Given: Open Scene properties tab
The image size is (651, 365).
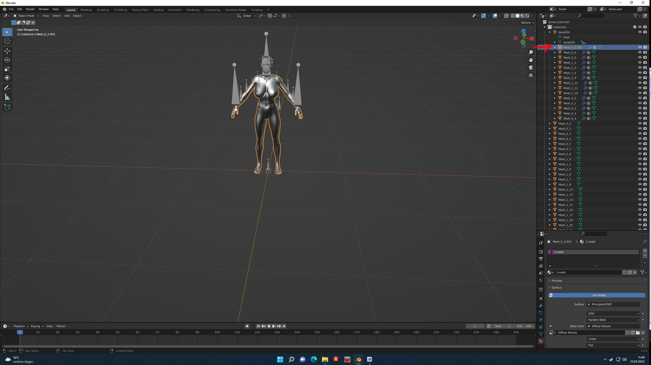Looking at the screenshot, I should click(x=541, y=273).
